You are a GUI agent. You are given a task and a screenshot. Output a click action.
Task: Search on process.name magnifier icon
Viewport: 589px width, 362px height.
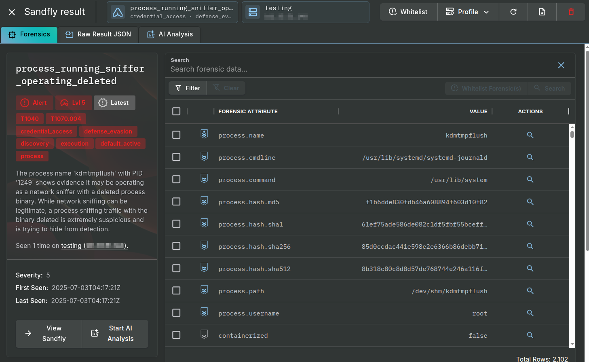tap(530, 135)
